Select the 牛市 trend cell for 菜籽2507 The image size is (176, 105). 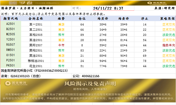point(61,45)
